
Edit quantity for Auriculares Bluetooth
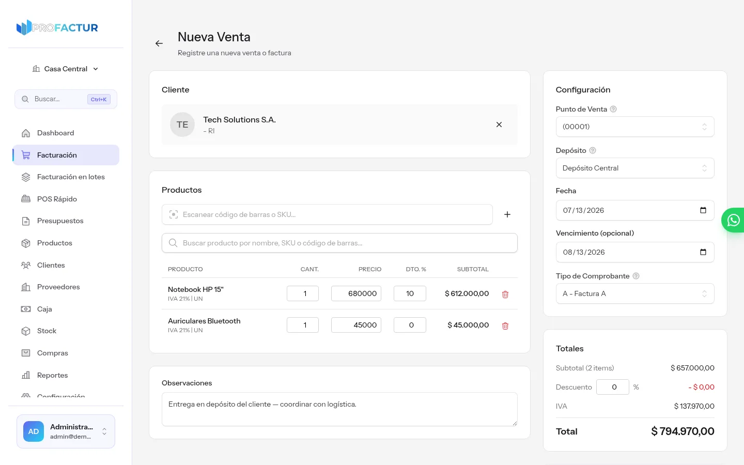(x=303, y=325)
